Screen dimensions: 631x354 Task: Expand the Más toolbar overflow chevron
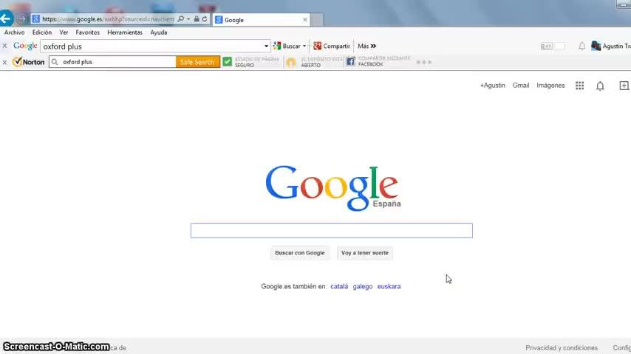373,46
